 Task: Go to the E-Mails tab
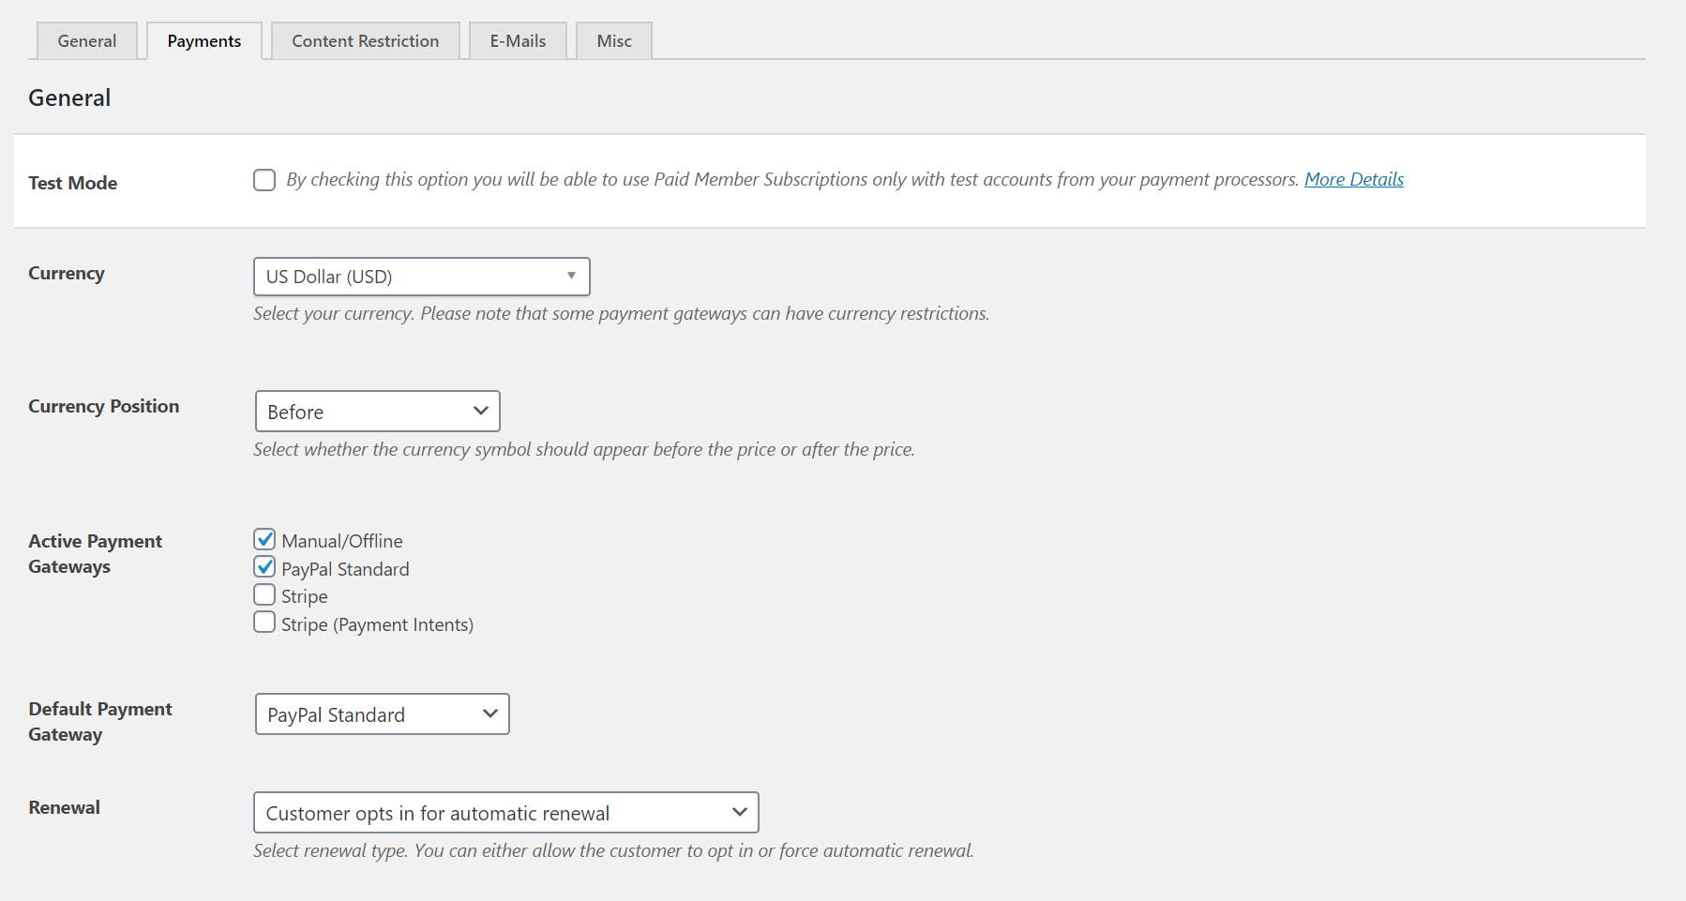pos(518,41)
